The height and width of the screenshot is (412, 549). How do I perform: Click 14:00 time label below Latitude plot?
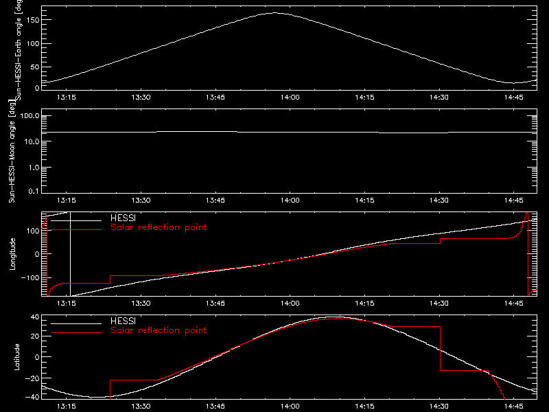click(290, 406)
